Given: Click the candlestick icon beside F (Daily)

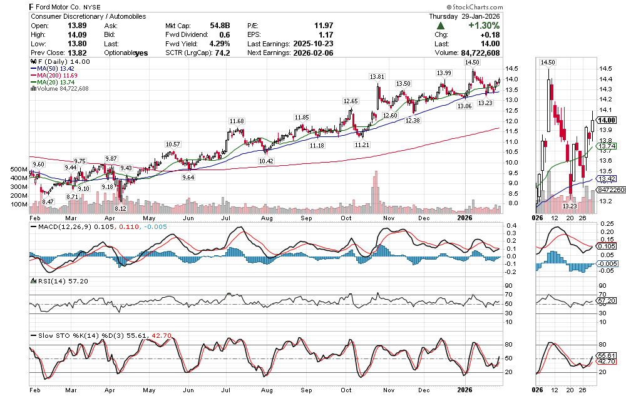Looking at the screenshot, I should pyautogui.click(x=33, y=63).
